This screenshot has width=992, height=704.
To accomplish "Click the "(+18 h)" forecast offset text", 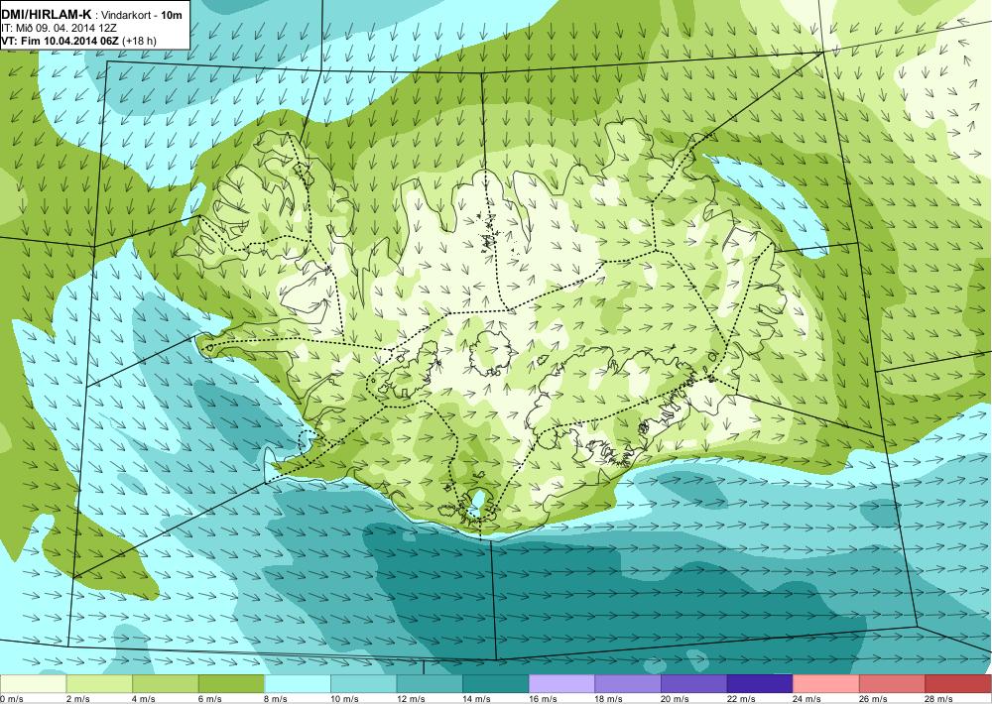I will point(139,41).
